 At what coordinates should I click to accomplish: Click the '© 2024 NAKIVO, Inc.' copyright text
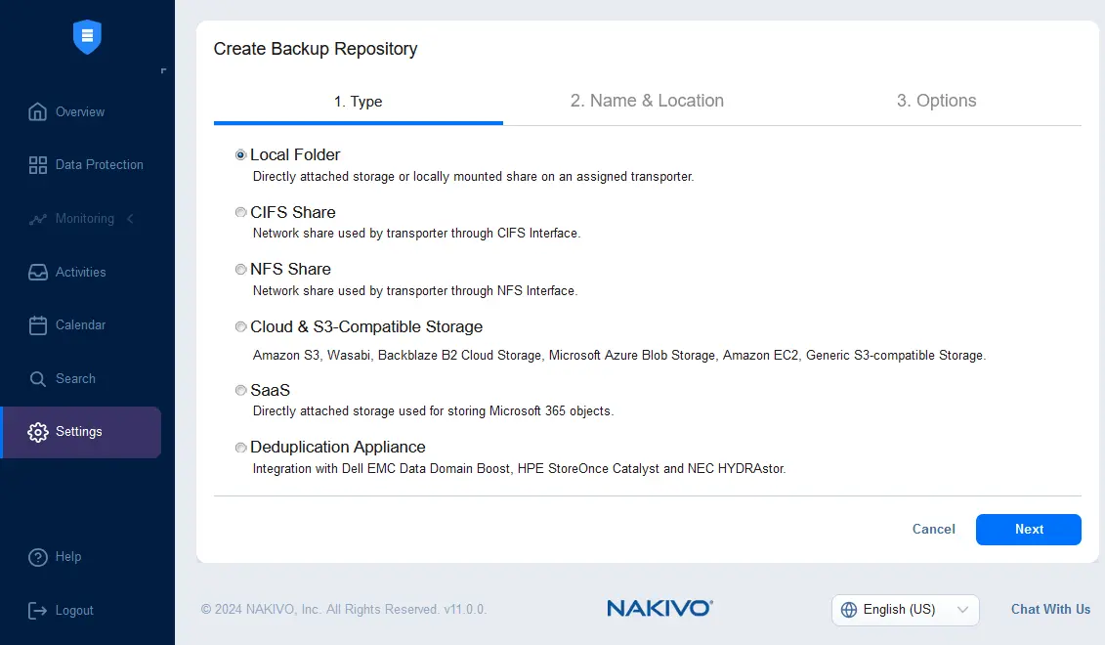tap(344, 609)
